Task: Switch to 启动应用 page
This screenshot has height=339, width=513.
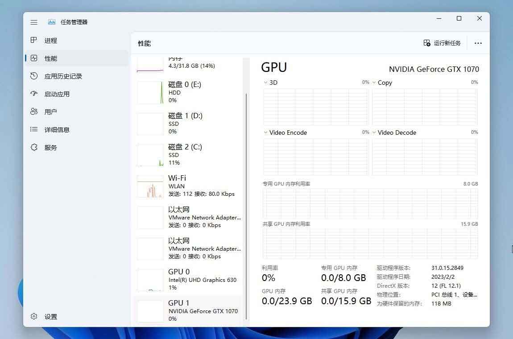Action: tap(77, 94)
